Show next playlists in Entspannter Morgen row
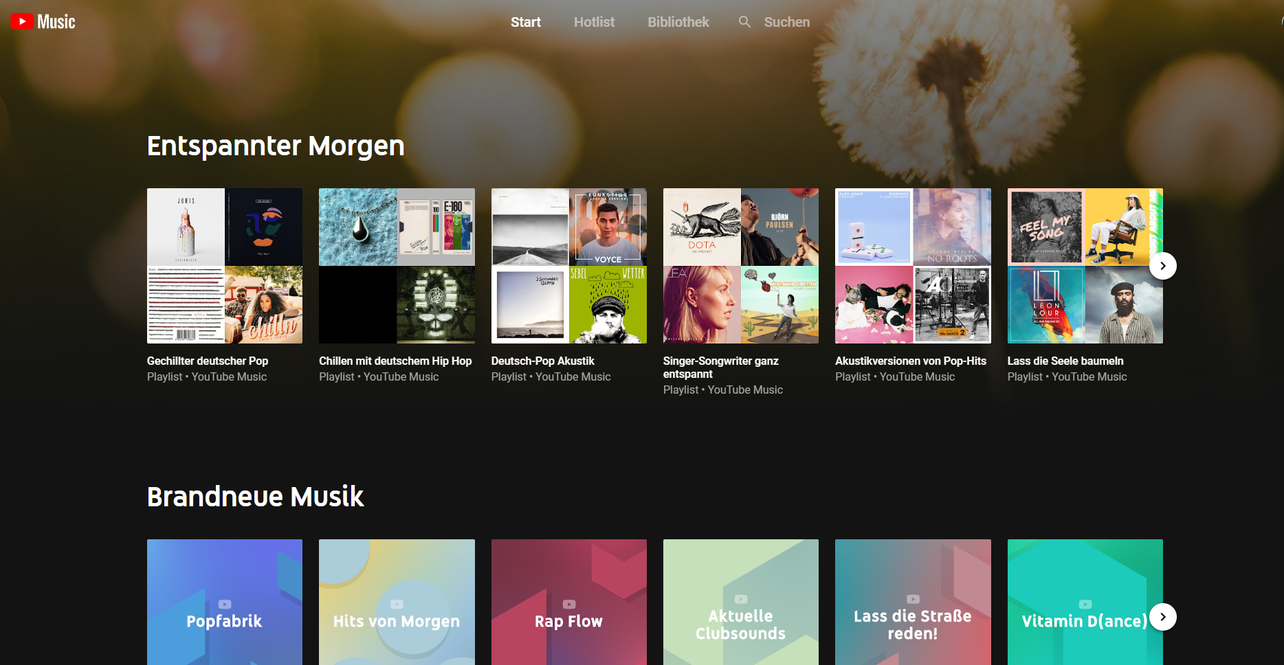Screen dimensions: 1284x665 point(1163,266)
